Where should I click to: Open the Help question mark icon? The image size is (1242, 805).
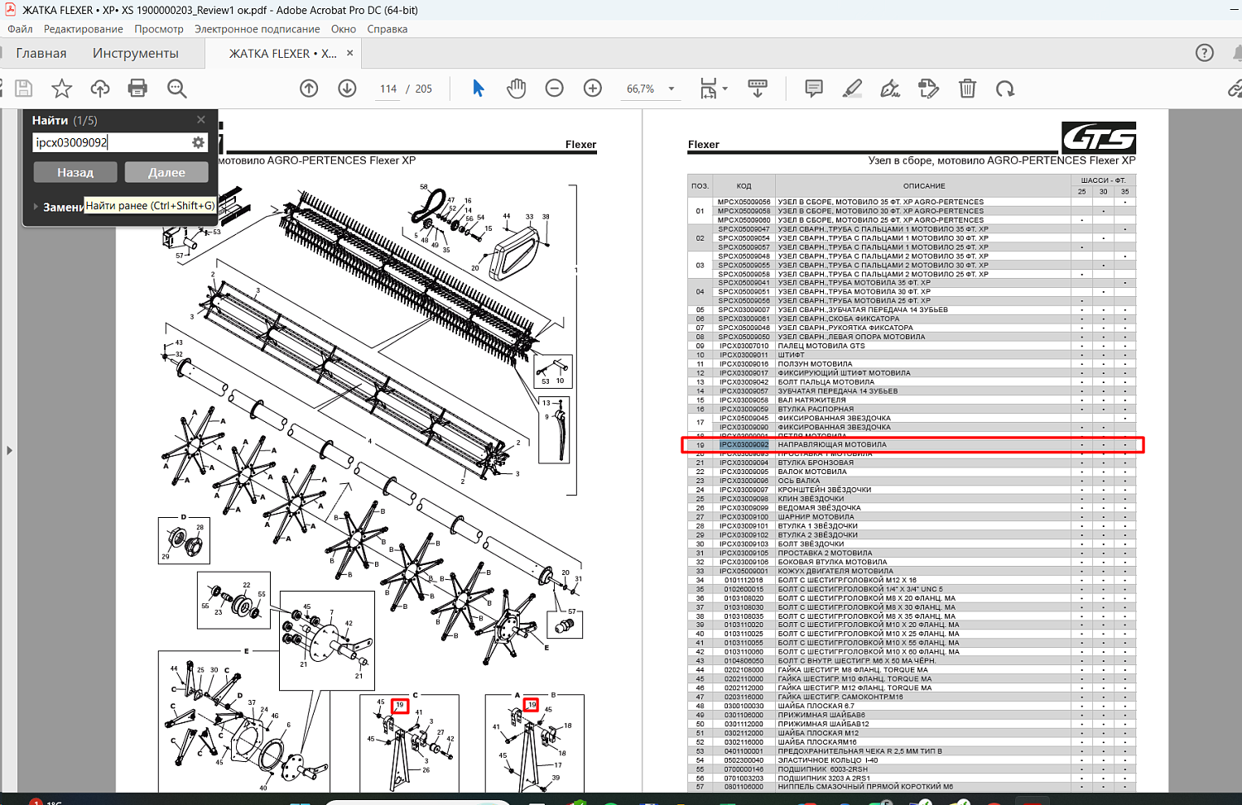click(x=1205, y=53)
